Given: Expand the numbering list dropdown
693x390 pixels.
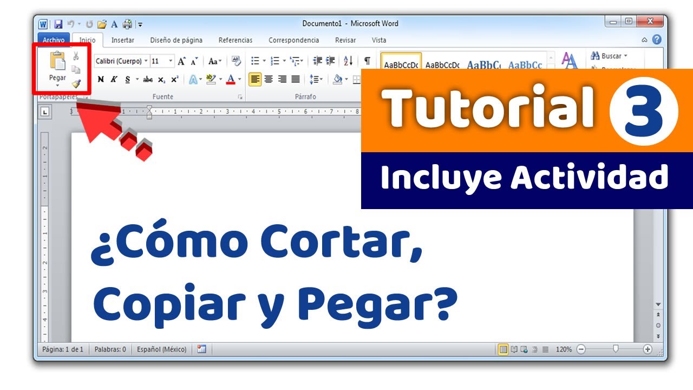Looking at the screenshot, I should point(284,61).
